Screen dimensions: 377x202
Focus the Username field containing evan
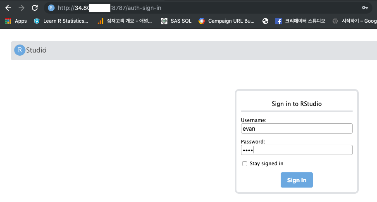[297, 129]
